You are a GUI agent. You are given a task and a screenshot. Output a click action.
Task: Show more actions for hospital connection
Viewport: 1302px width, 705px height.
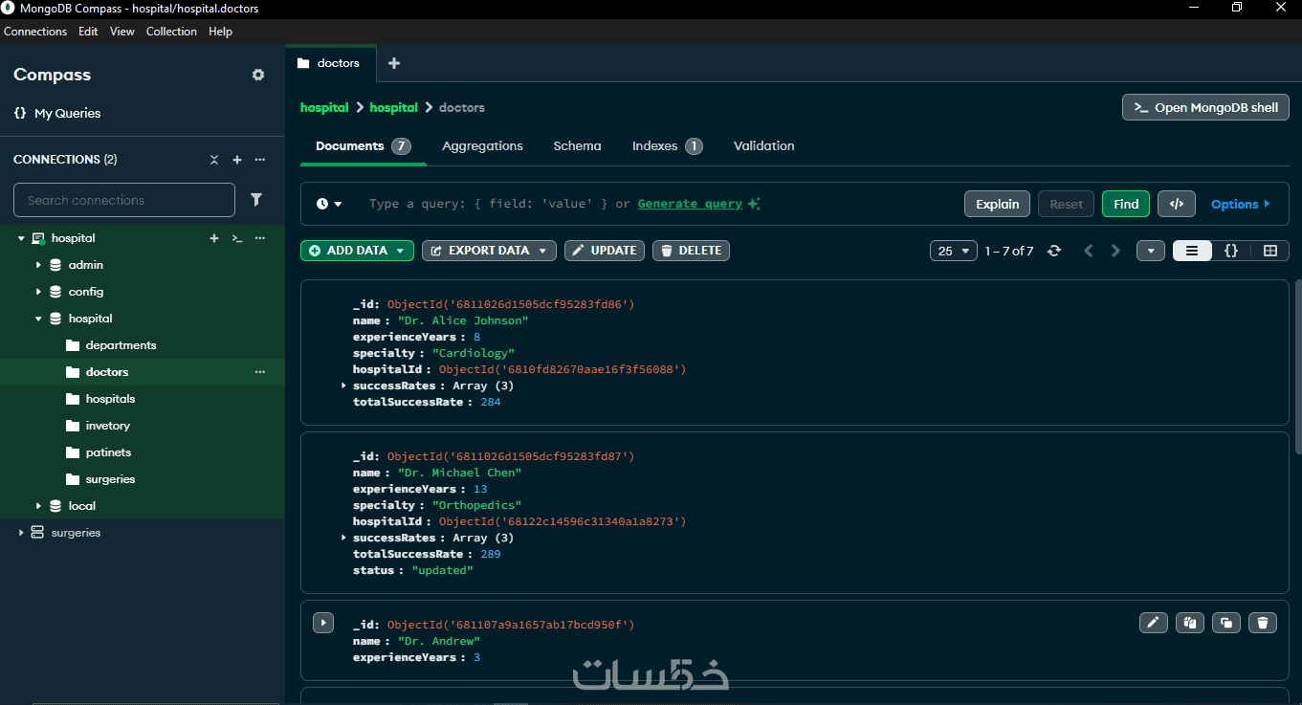[x=260, y=238]
